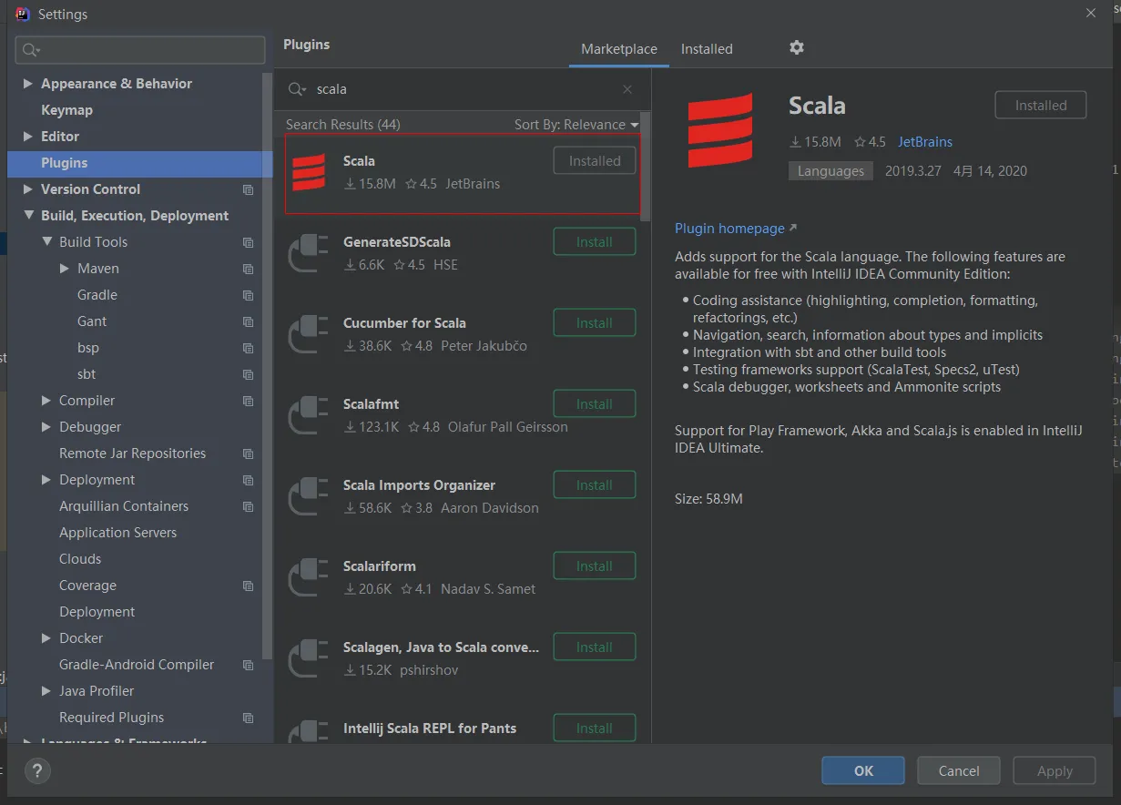Click the Scala red logo in results list
This screenshot has width=1121, height=805.
[x=309, y=172]
